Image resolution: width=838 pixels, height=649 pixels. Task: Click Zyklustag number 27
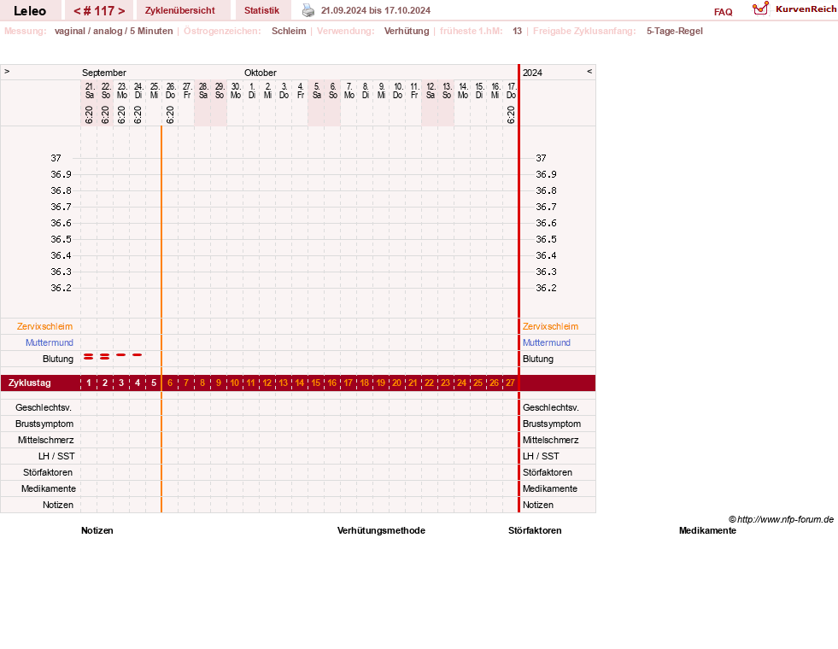[510, 383]
